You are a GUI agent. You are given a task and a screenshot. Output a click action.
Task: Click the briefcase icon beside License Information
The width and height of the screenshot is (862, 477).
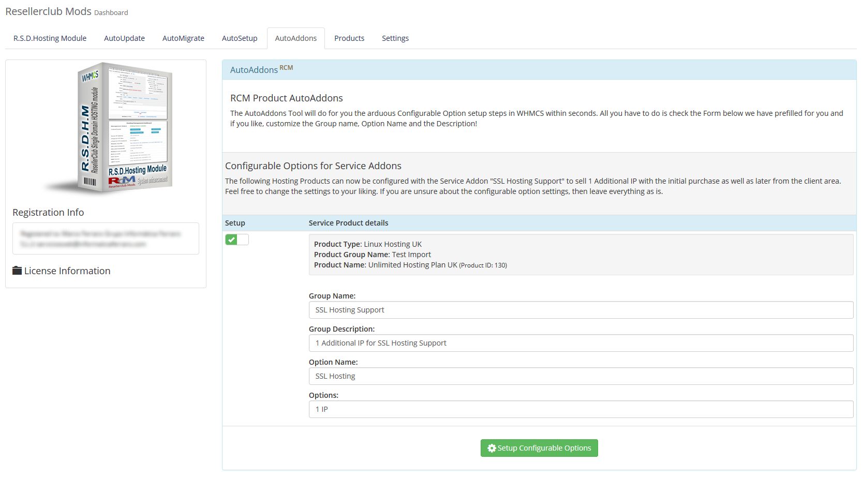pyautogui.click(x=17, y=271)
